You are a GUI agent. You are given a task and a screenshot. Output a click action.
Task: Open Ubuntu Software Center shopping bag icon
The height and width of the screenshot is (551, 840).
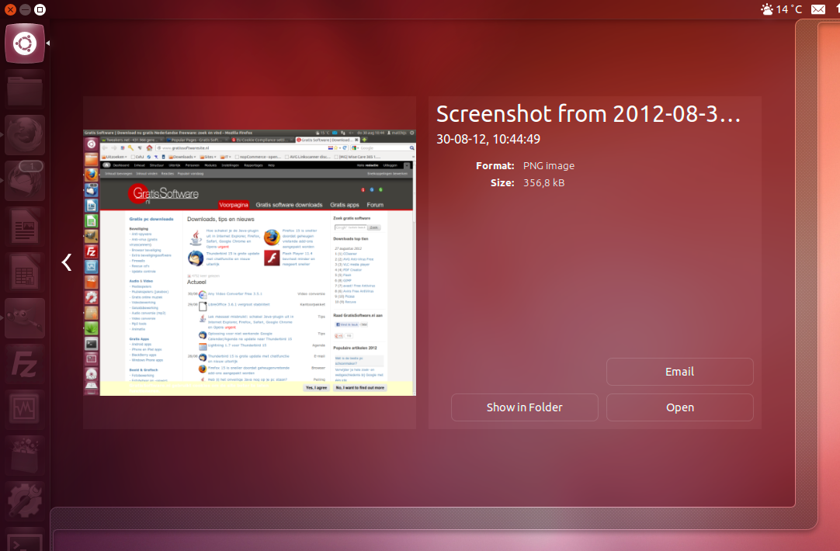pos(25,456)
